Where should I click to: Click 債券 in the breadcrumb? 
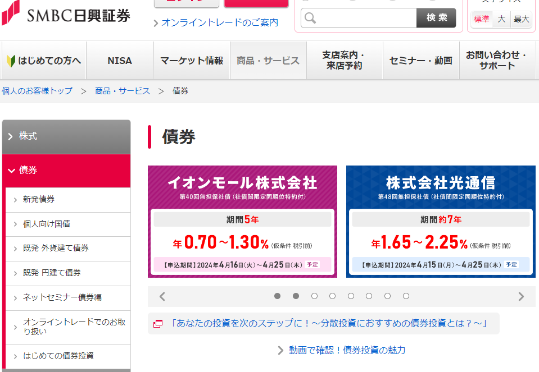[x=180, y=91]
